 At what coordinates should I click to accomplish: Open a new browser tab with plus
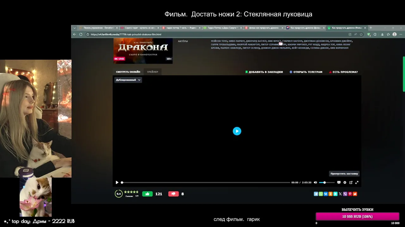coord(371,28)
